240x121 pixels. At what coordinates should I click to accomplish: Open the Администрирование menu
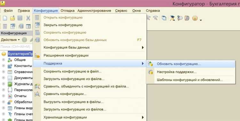point(94,11)
